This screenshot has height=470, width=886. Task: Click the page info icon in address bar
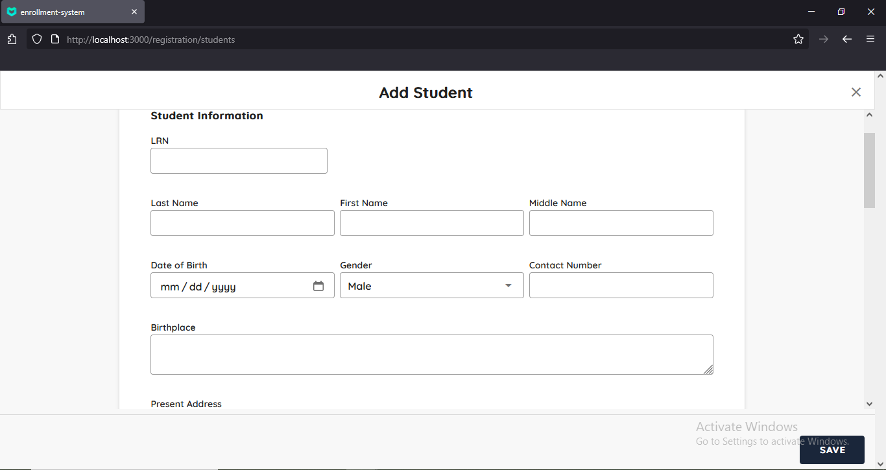[54, 40]
